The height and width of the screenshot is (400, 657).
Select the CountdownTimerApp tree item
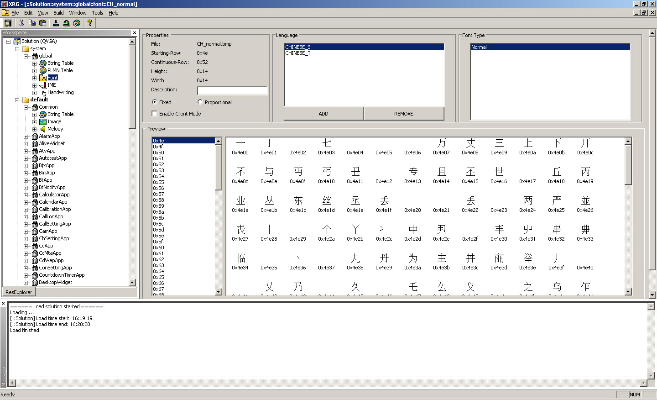[x=62, y=275]
